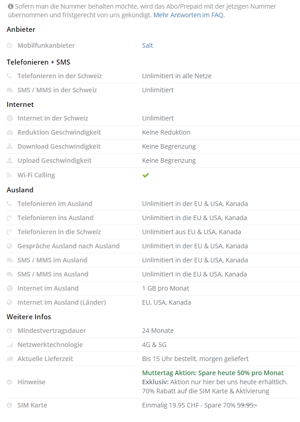Open the Mehr Antworten im FAQ link
The height and width of the screenshot is (422, 300).
pos(189,15)
